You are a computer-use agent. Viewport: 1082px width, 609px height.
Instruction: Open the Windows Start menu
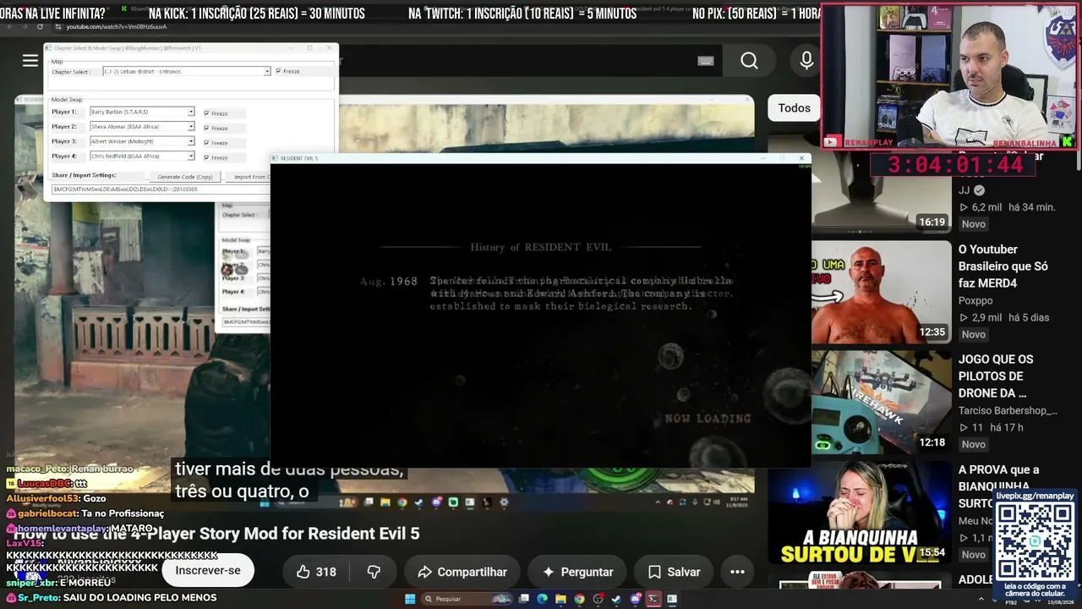tap(410, 599)
